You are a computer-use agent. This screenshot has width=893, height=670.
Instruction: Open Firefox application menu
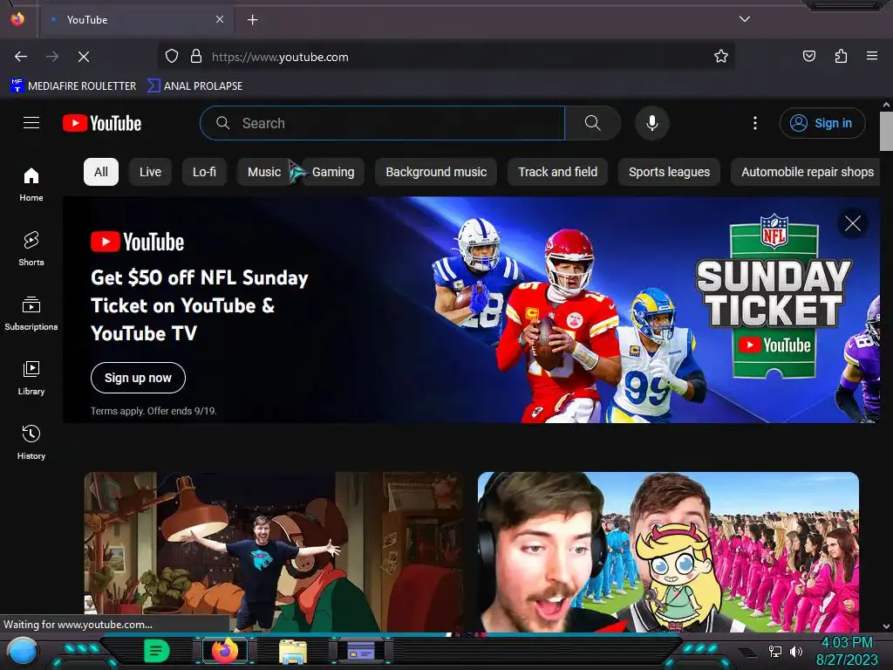pos(872,57)
